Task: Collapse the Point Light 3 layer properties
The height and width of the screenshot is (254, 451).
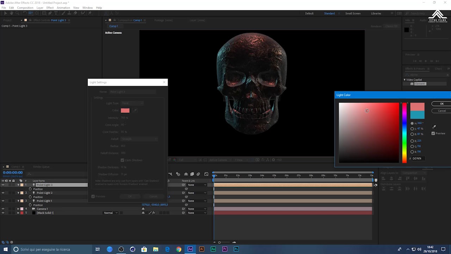Action: [18, 185]
